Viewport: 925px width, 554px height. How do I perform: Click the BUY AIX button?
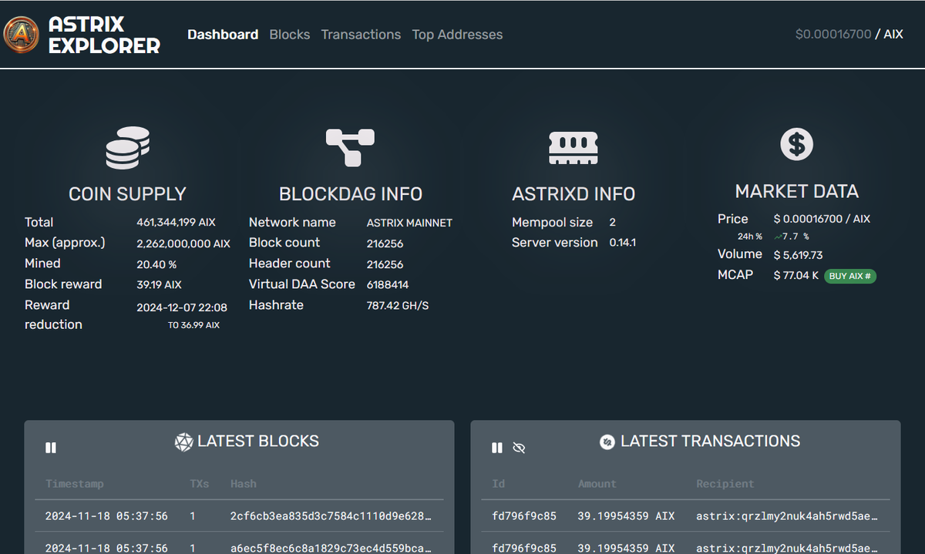850,276
